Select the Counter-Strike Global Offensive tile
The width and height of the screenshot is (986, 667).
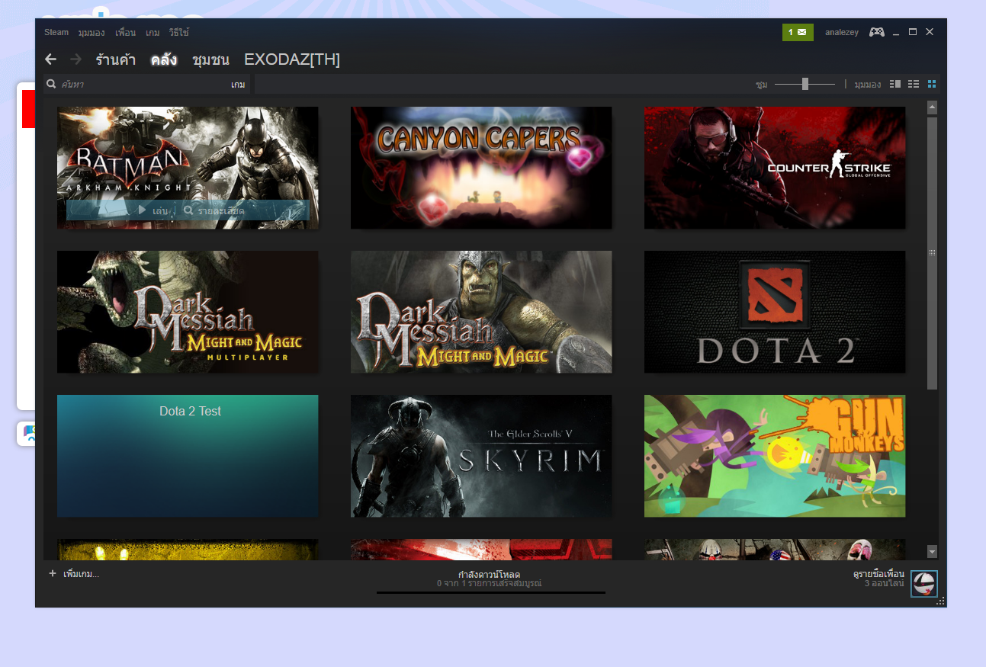click(x=775, y=168)
